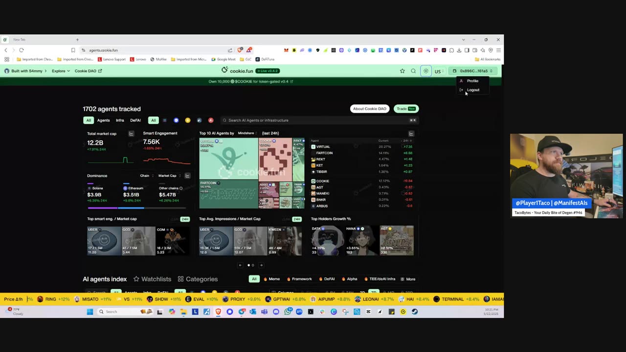626x352 pixels.
Task: Select the DeFAI filter tab at top
Action: (135, 120)
